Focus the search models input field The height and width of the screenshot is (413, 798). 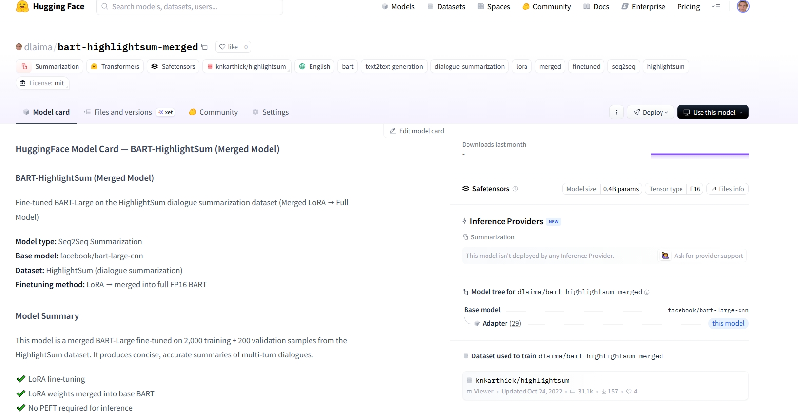[x=190, y=7]
